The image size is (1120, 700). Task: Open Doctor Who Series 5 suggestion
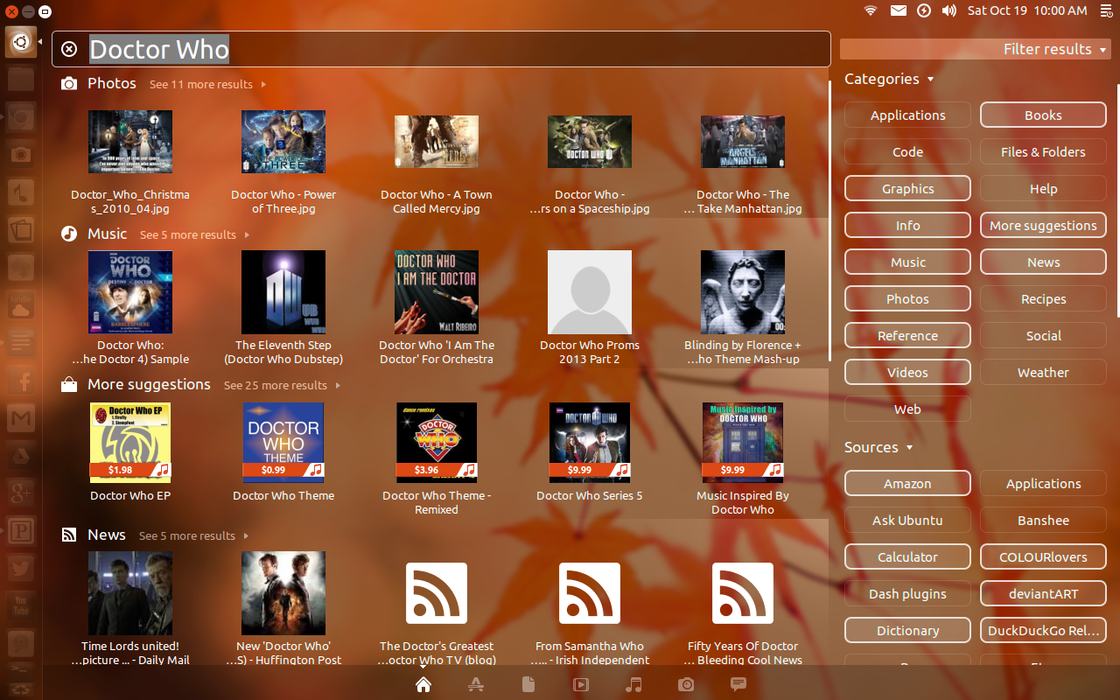[x=590, y=452]
